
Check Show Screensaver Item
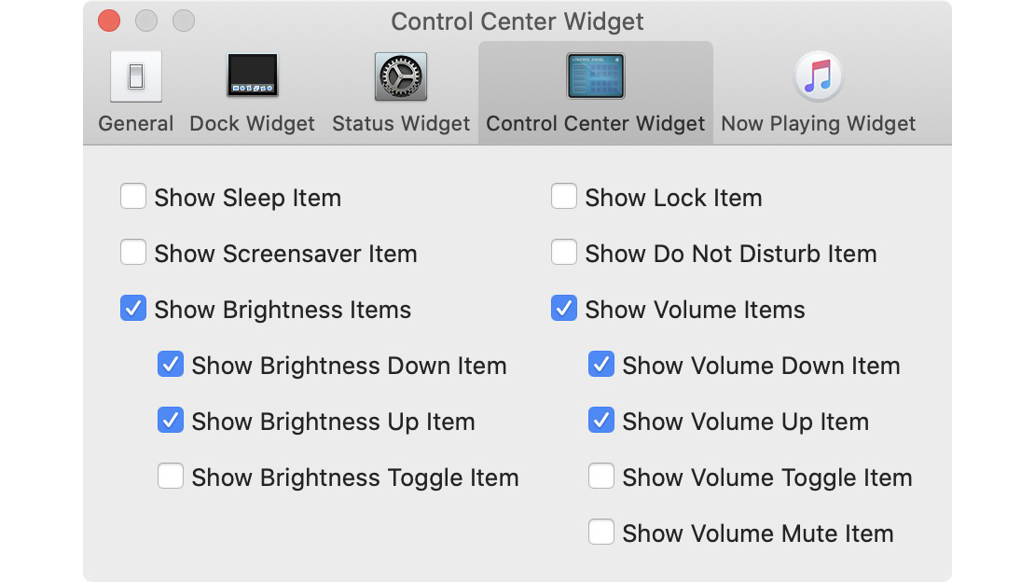point(133,253)
